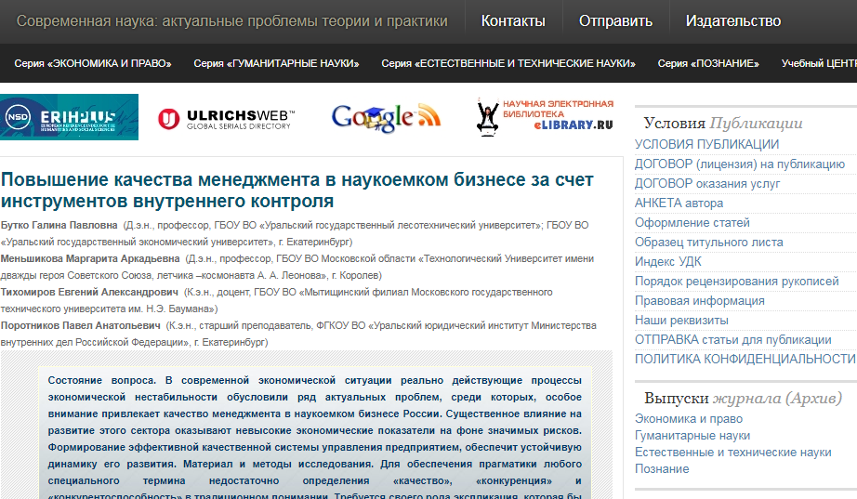857x499 pixels.
Task: Click the Ulrichsweb Global Serials Directory logo
Action: coord(226,119)
